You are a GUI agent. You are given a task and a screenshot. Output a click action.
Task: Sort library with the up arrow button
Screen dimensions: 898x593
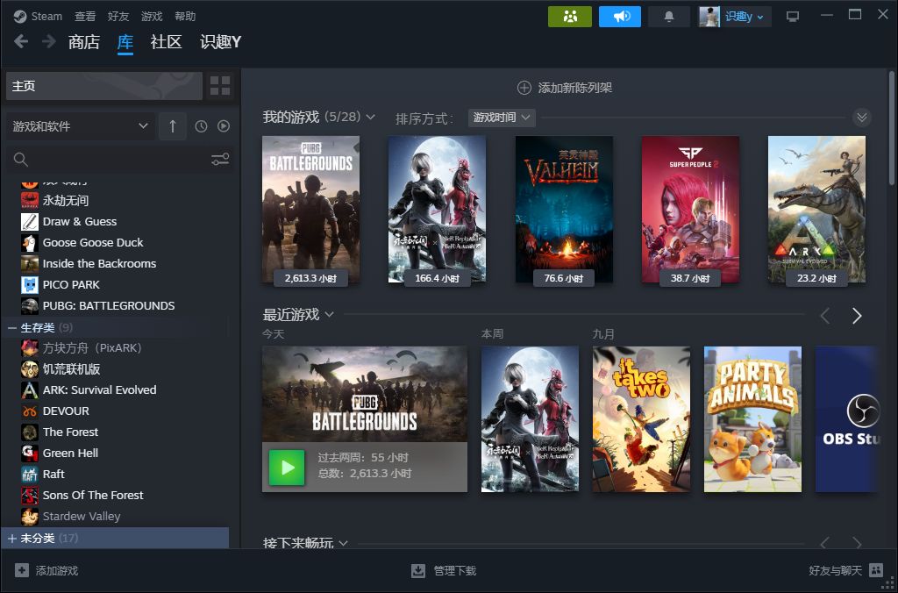[x=173, y=126]
